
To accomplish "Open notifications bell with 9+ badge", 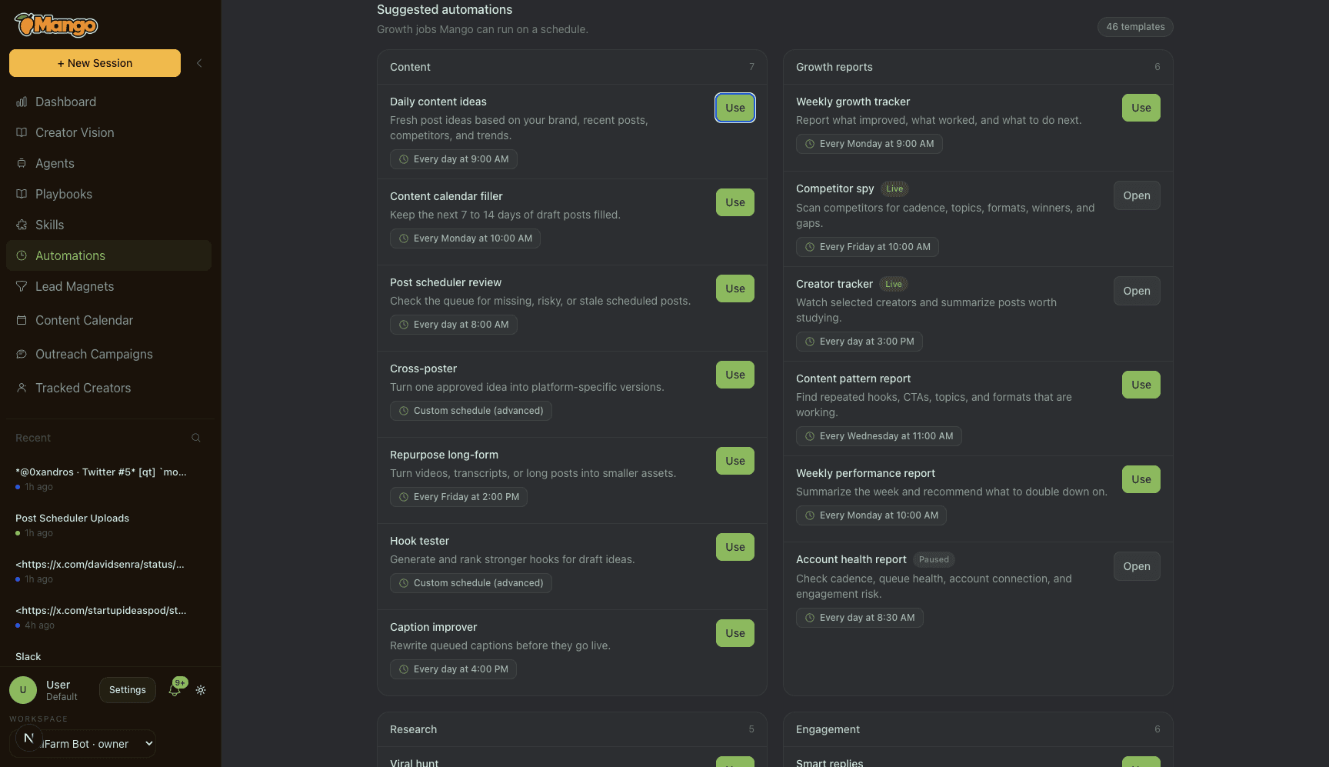I will (x=175, y=689).
